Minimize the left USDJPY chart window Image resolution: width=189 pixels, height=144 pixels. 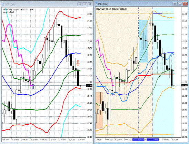[x=80, y=4]
